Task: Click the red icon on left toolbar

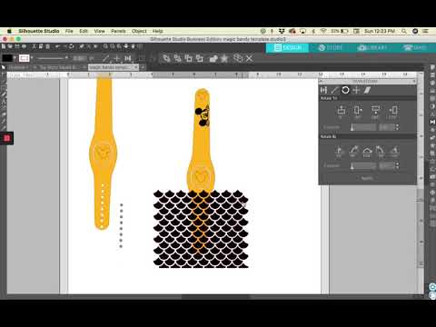Action: click(6, 138)
